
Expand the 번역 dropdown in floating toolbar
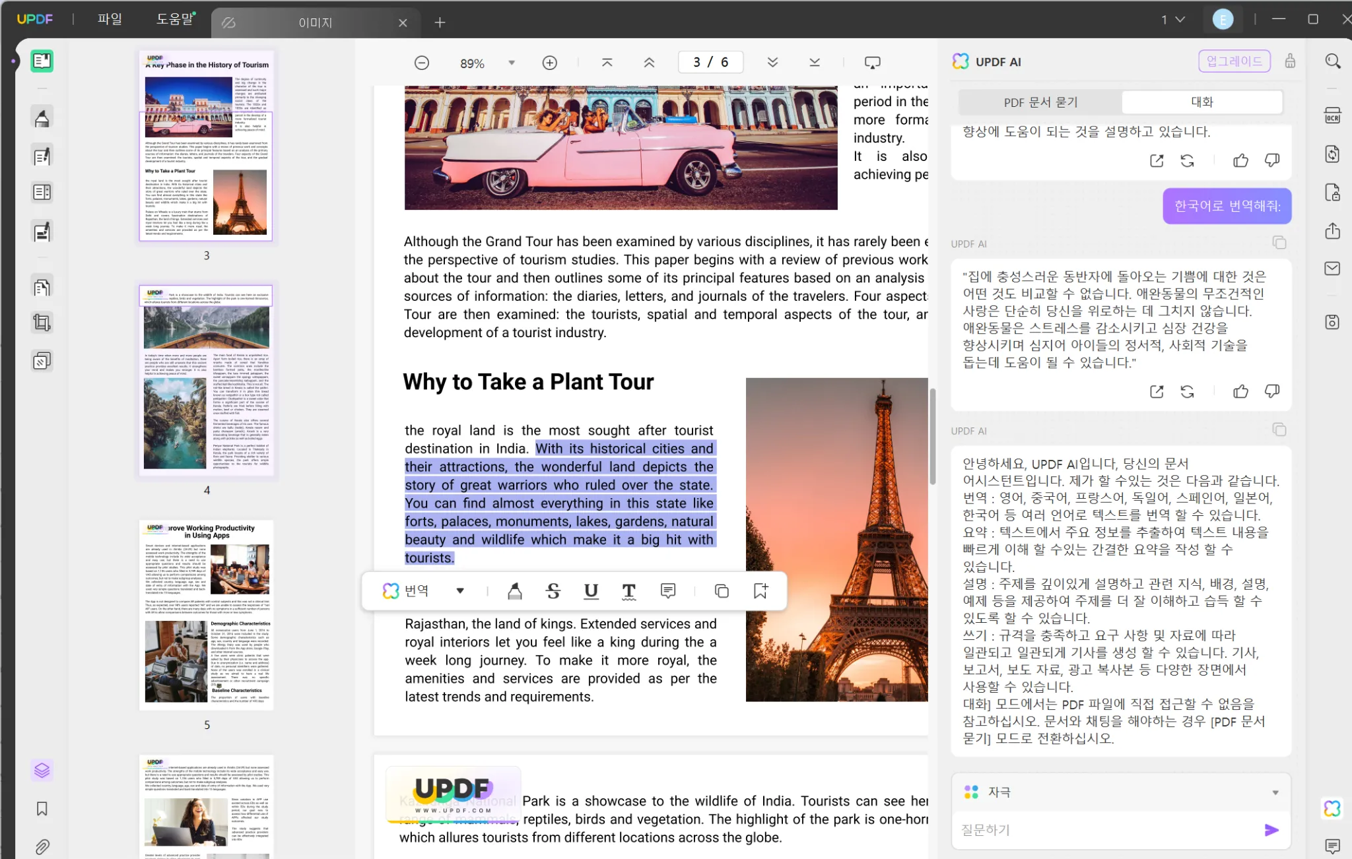(x=460, y=591)
